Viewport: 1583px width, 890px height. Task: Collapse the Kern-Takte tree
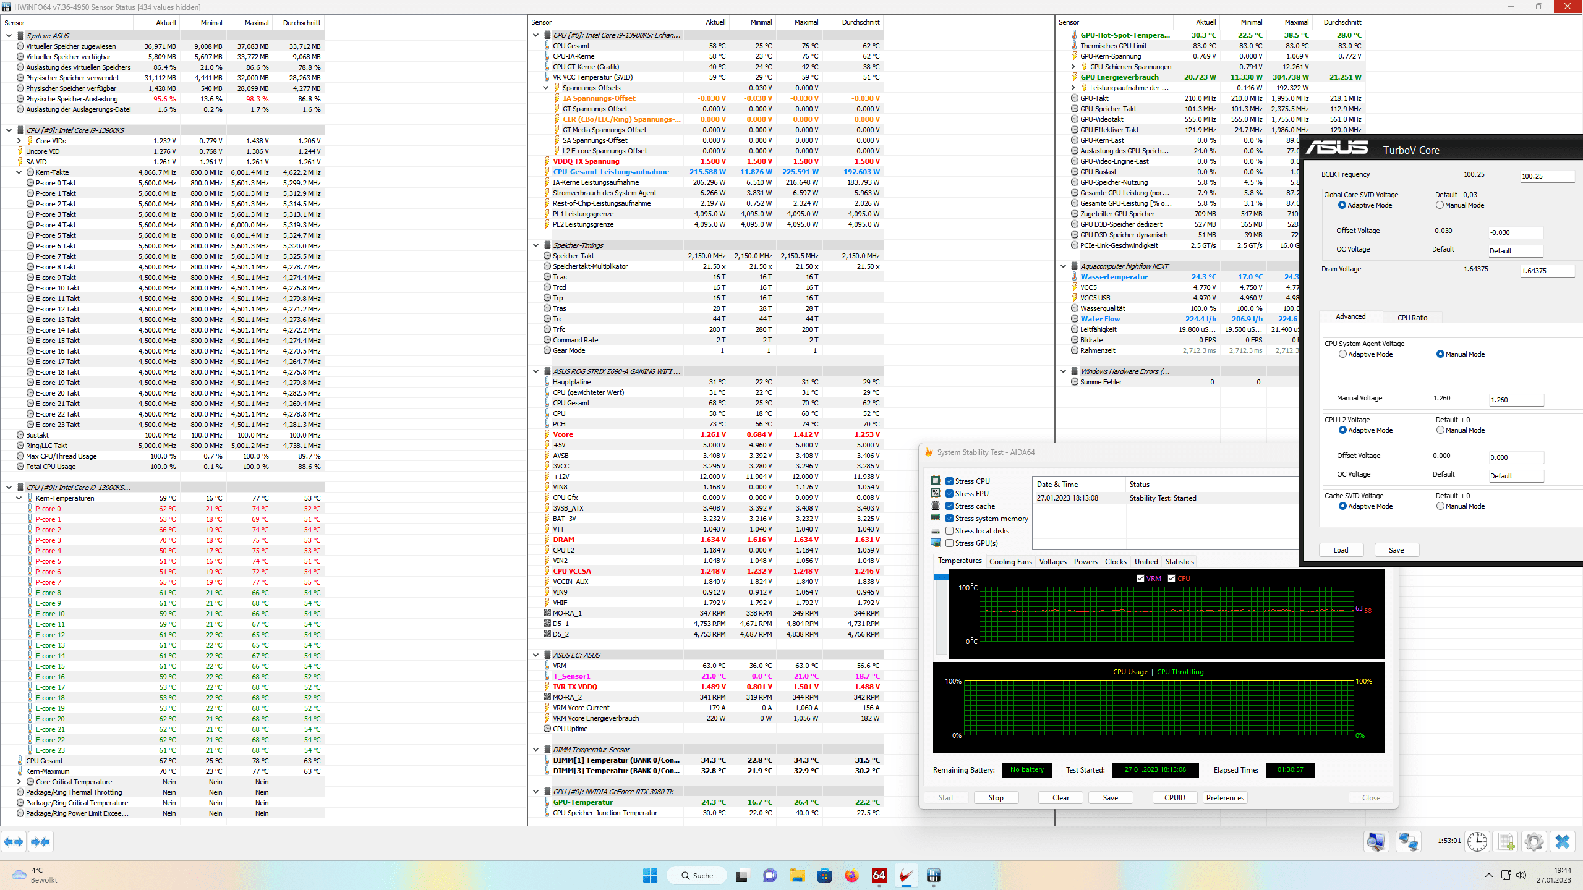click(19, 172)
